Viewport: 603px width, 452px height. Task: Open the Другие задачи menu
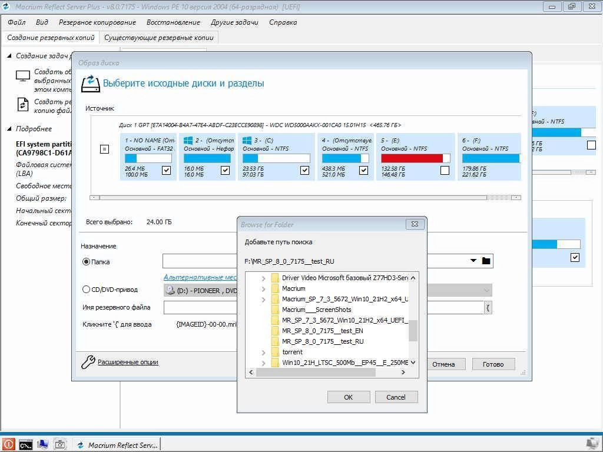pyautogui.click(x=234, y=22)
